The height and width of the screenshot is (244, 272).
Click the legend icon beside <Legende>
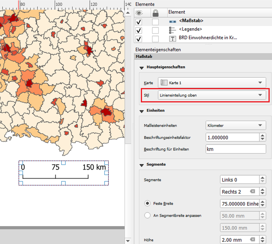click(x=172, y=29)
